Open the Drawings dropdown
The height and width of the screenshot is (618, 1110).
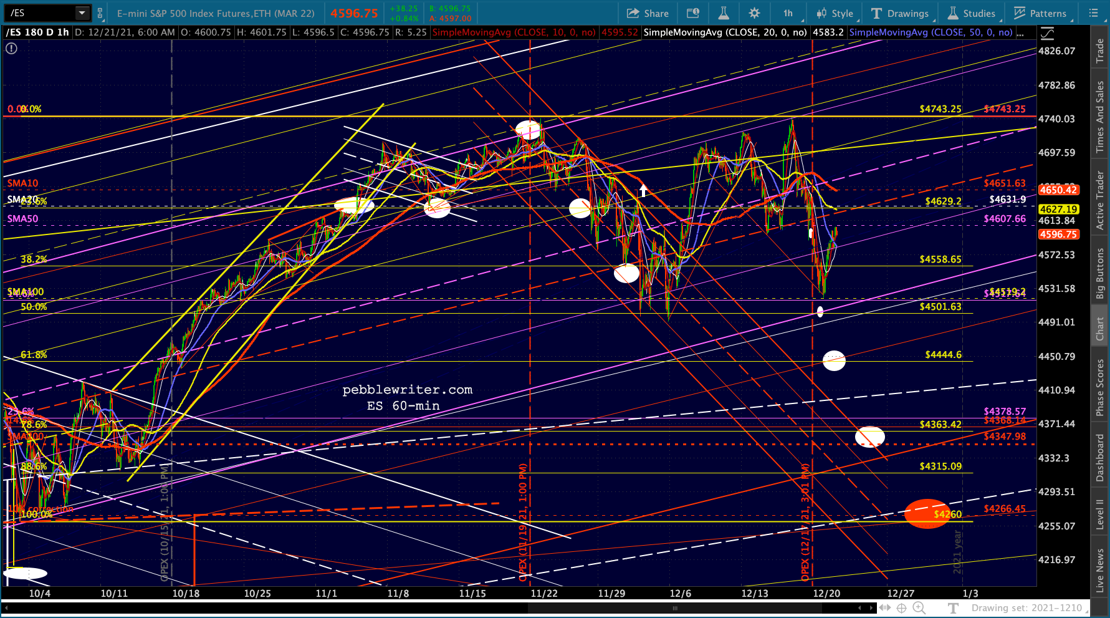900,13
